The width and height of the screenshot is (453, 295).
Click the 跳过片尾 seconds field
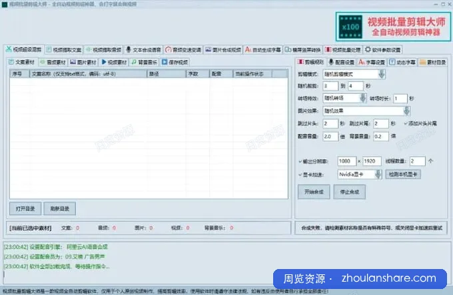[381, 124]
